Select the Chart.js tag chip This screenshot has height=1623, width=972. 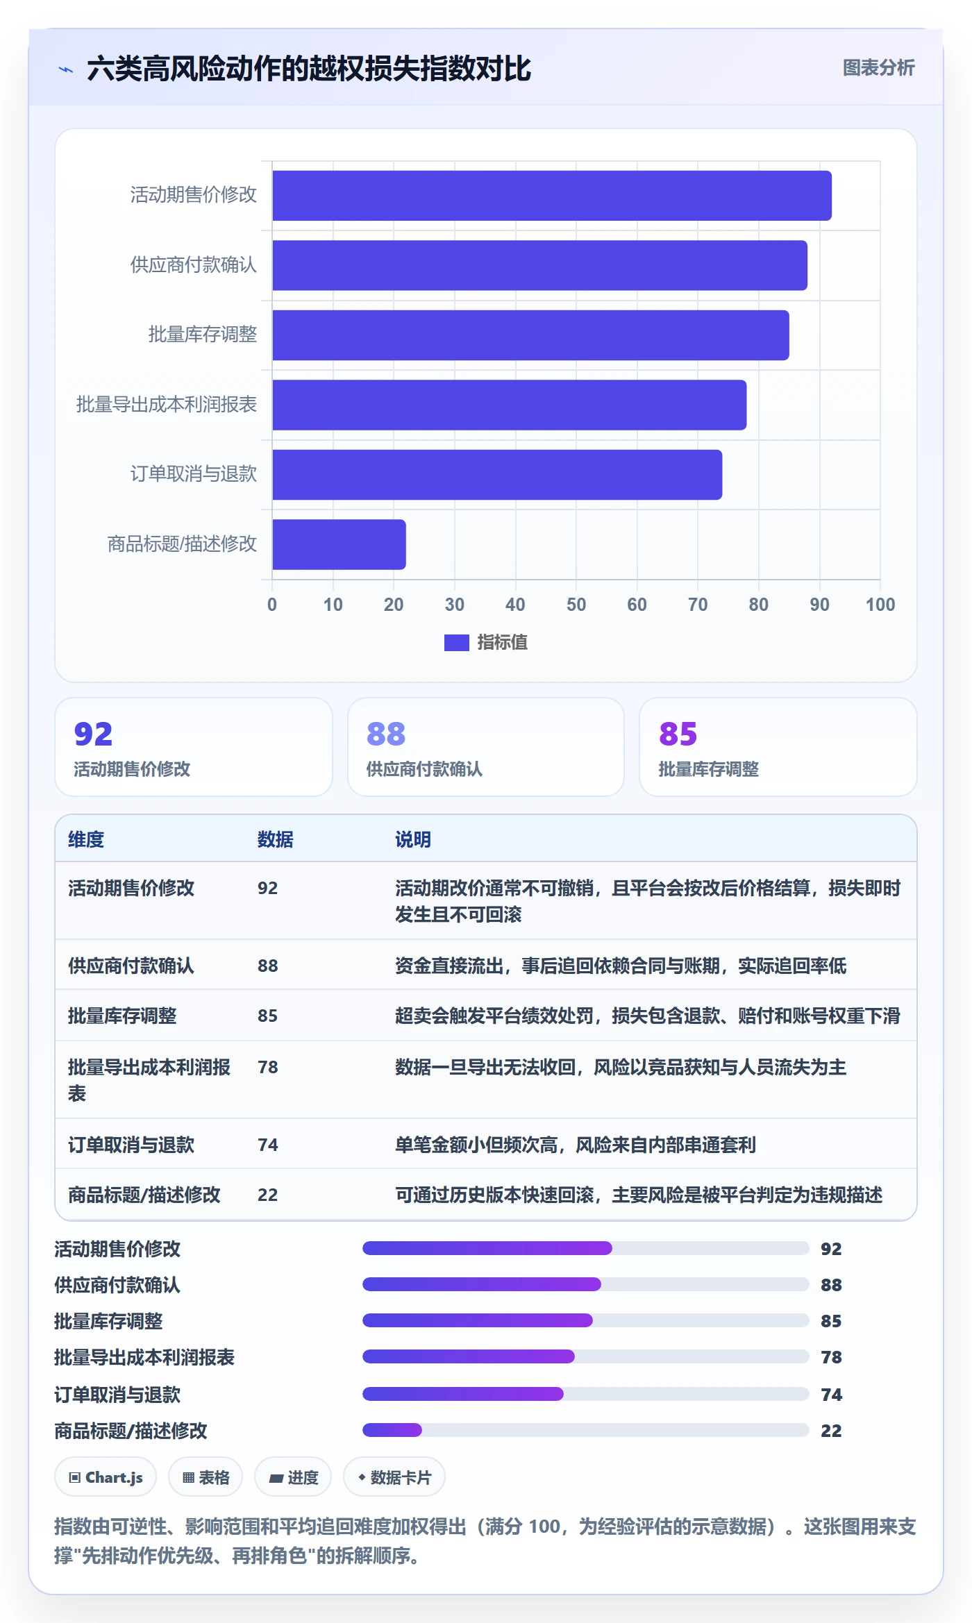point(106,1477)
